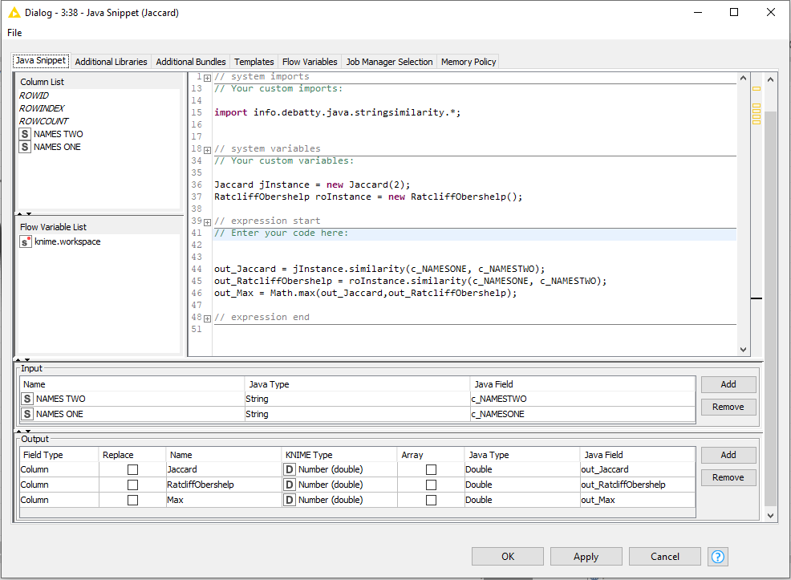Click string icon of NAMES ONE in Column List
Screen dimensions: 791x580
[x=25, y=147]
